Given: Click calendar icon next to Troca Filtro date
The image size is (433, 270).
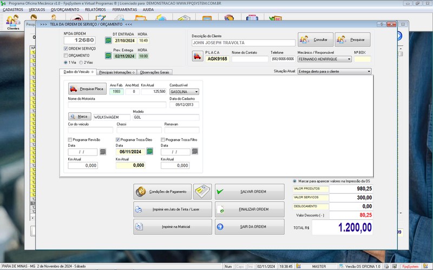Looking at the screenshot, I should tap(195, 152).
